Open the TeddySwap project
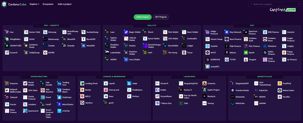 32,53
